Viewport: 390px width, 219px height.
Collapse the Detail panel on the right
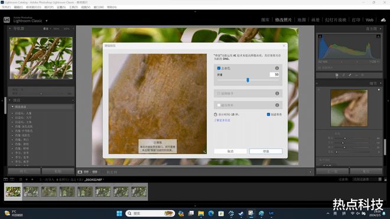(381, 83)
